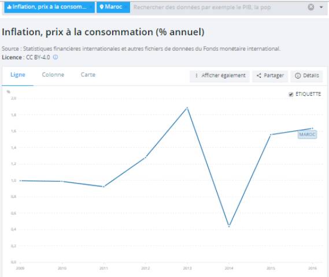The height and width of the screenshot is (277, 329).
Task: Clear search with the X icon
Action: (310, 7)
